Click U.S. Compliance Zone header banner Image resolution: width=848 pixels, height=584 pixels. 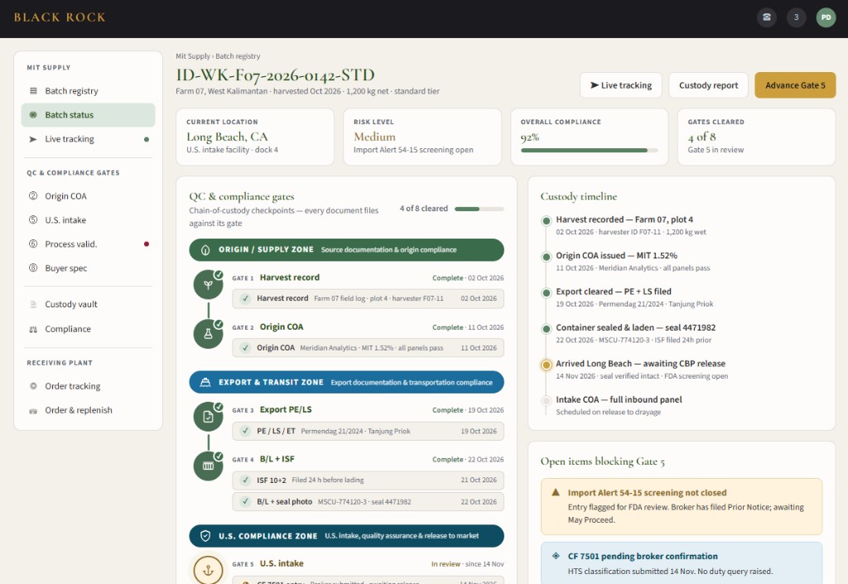[x=346, y=536]
